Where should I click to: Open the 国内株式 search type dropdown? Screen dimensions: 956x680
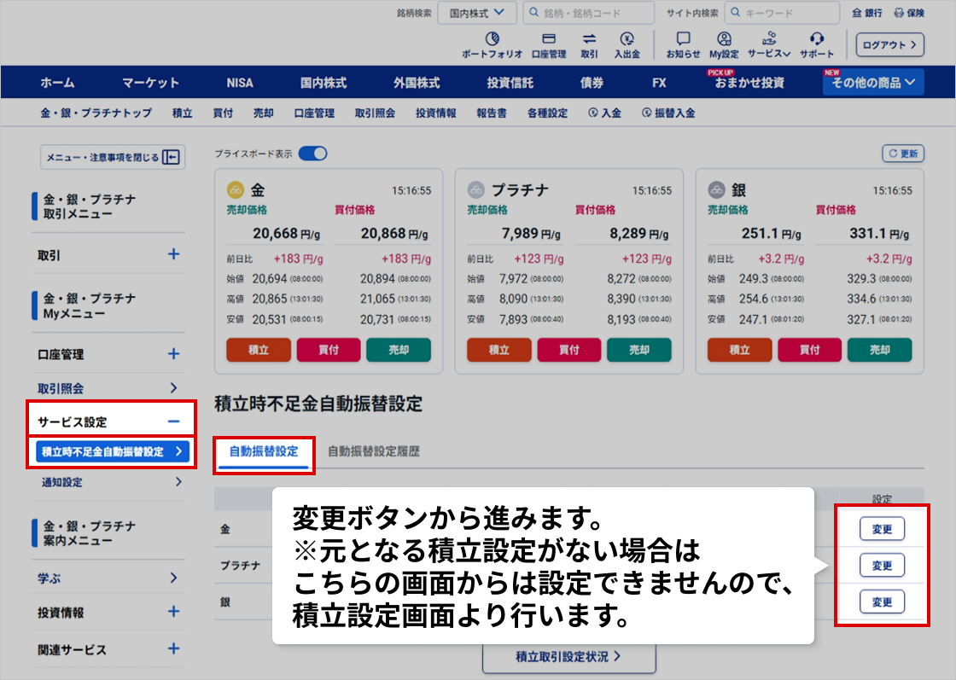477,13
